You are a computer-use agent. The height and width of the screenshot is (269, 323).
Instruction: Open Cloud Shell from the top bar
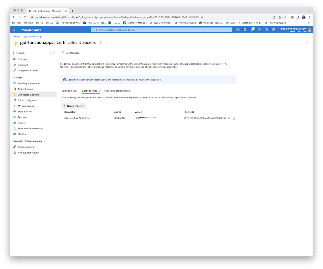238,30
